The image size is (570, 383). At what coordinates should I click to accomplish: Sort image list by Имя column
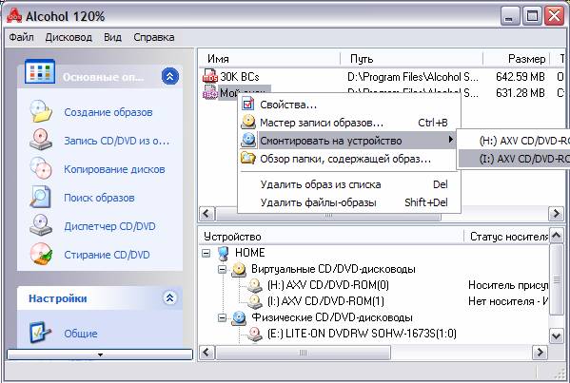(x=269, y=59)
